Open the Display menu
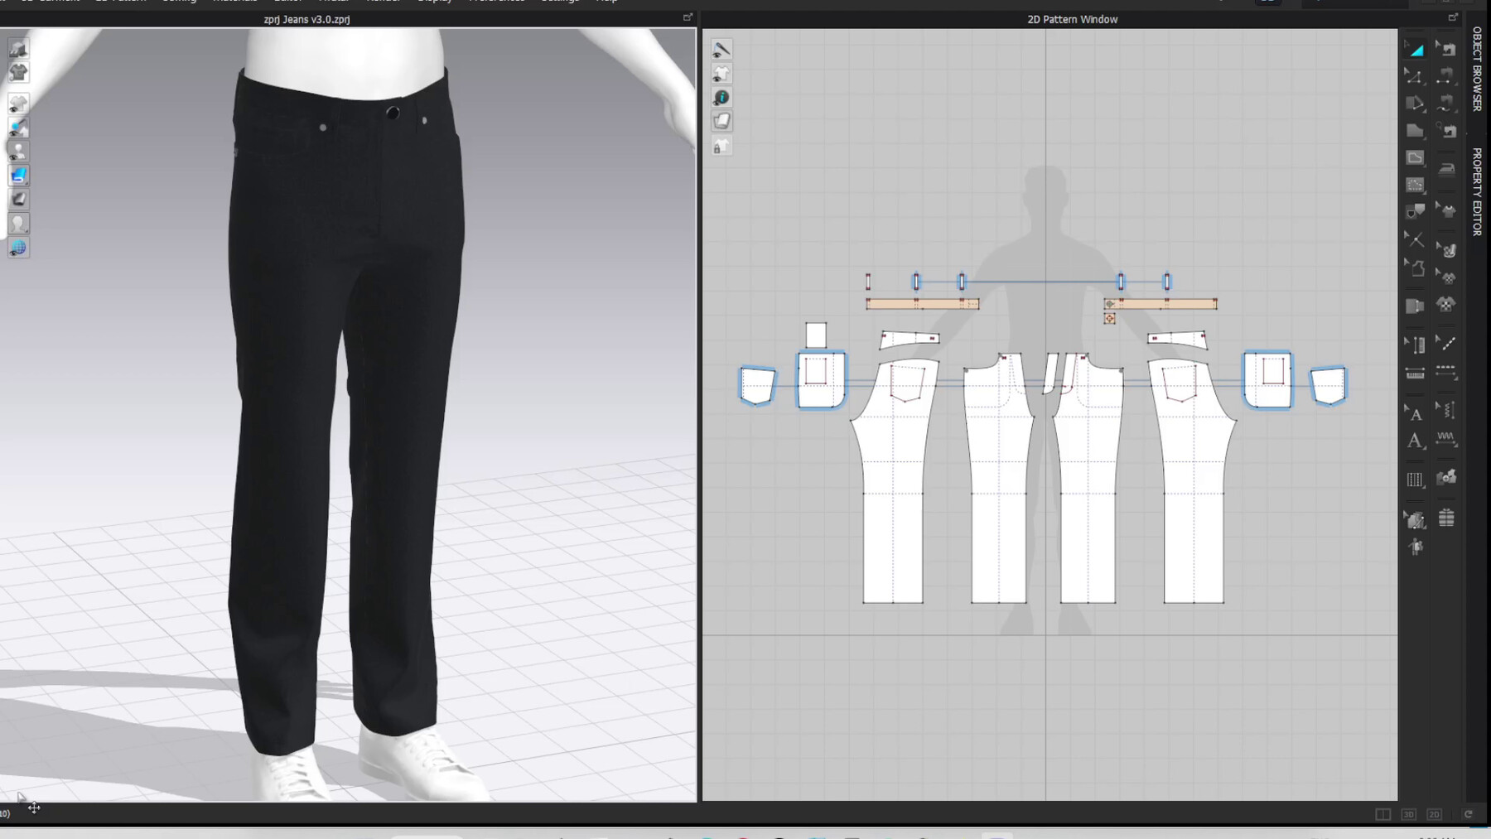Screen dimensions: 1491x839 (435, 2)
